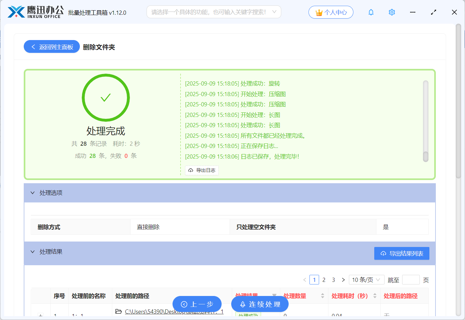Screen dimensions: 465x320
Task: Click the notification bell icon
Action: 371,12
